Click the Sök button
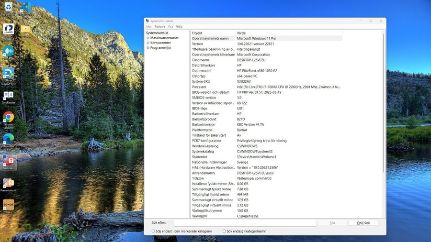The height and width of the screenshot is (242, 431). point(332,223)
